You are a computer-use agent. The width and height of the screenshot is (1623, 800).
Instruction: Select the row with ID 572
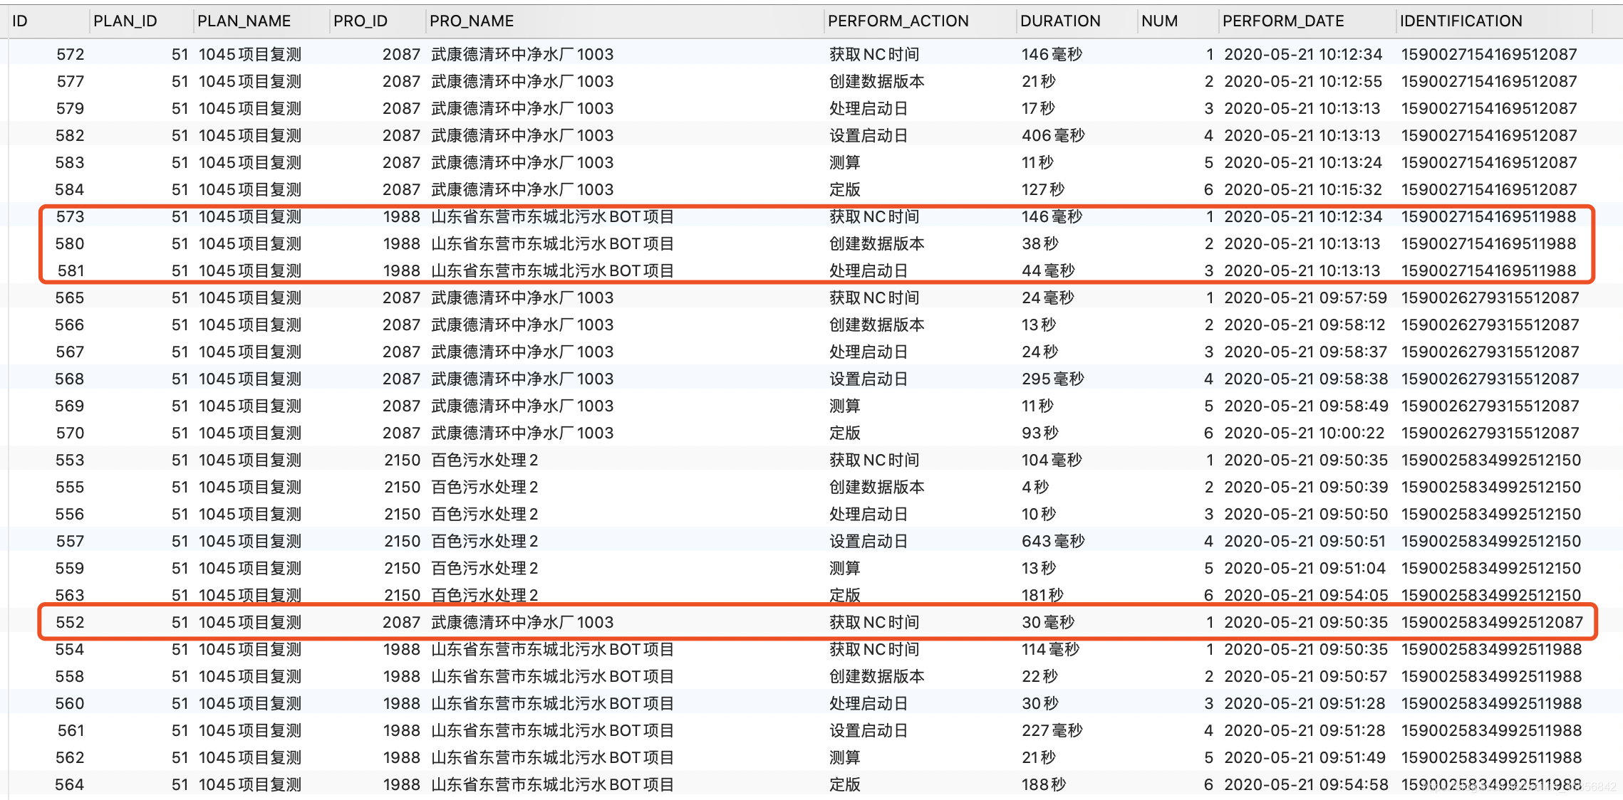point(70,54)
